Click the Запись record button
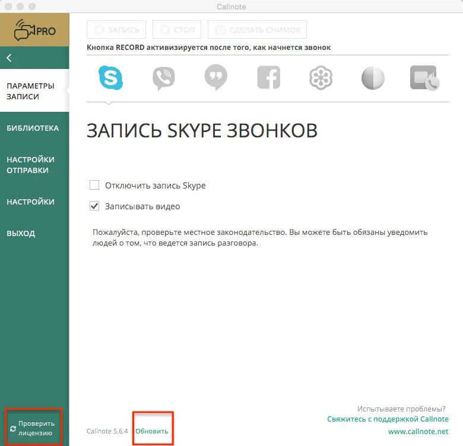This screenshot has height=446, width=463. 116,30
